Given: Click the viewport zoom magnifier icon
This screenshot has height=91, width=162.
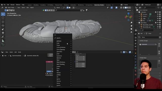Looking at the screenshot, I should [131, 22].
